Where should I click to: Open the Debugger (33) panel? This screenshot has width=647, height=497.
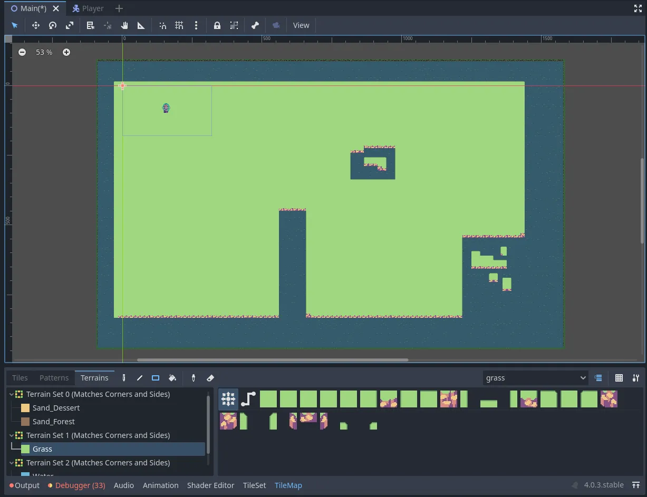[76, 485]
